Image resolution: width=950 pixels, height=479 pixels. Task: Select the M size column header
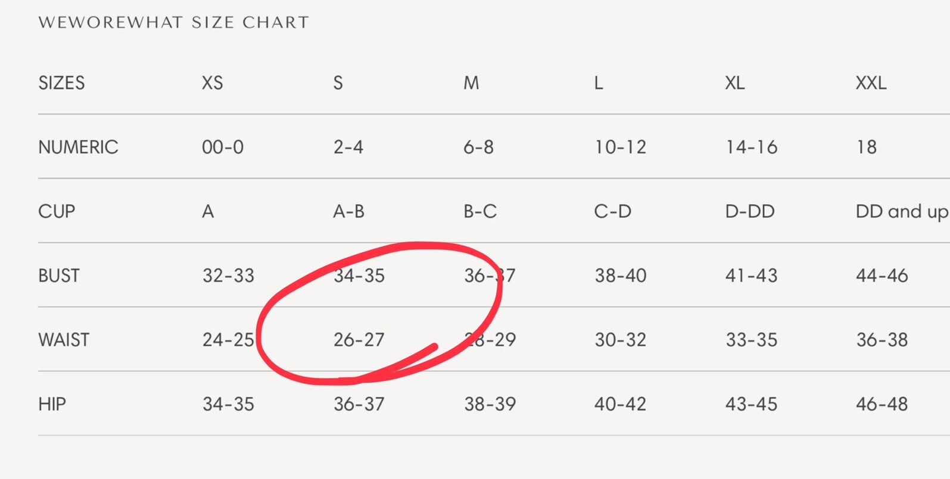coord(471,83)
